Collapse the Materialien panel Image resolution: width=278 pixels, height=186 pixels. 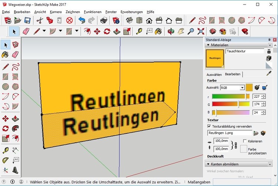point(208,45)
